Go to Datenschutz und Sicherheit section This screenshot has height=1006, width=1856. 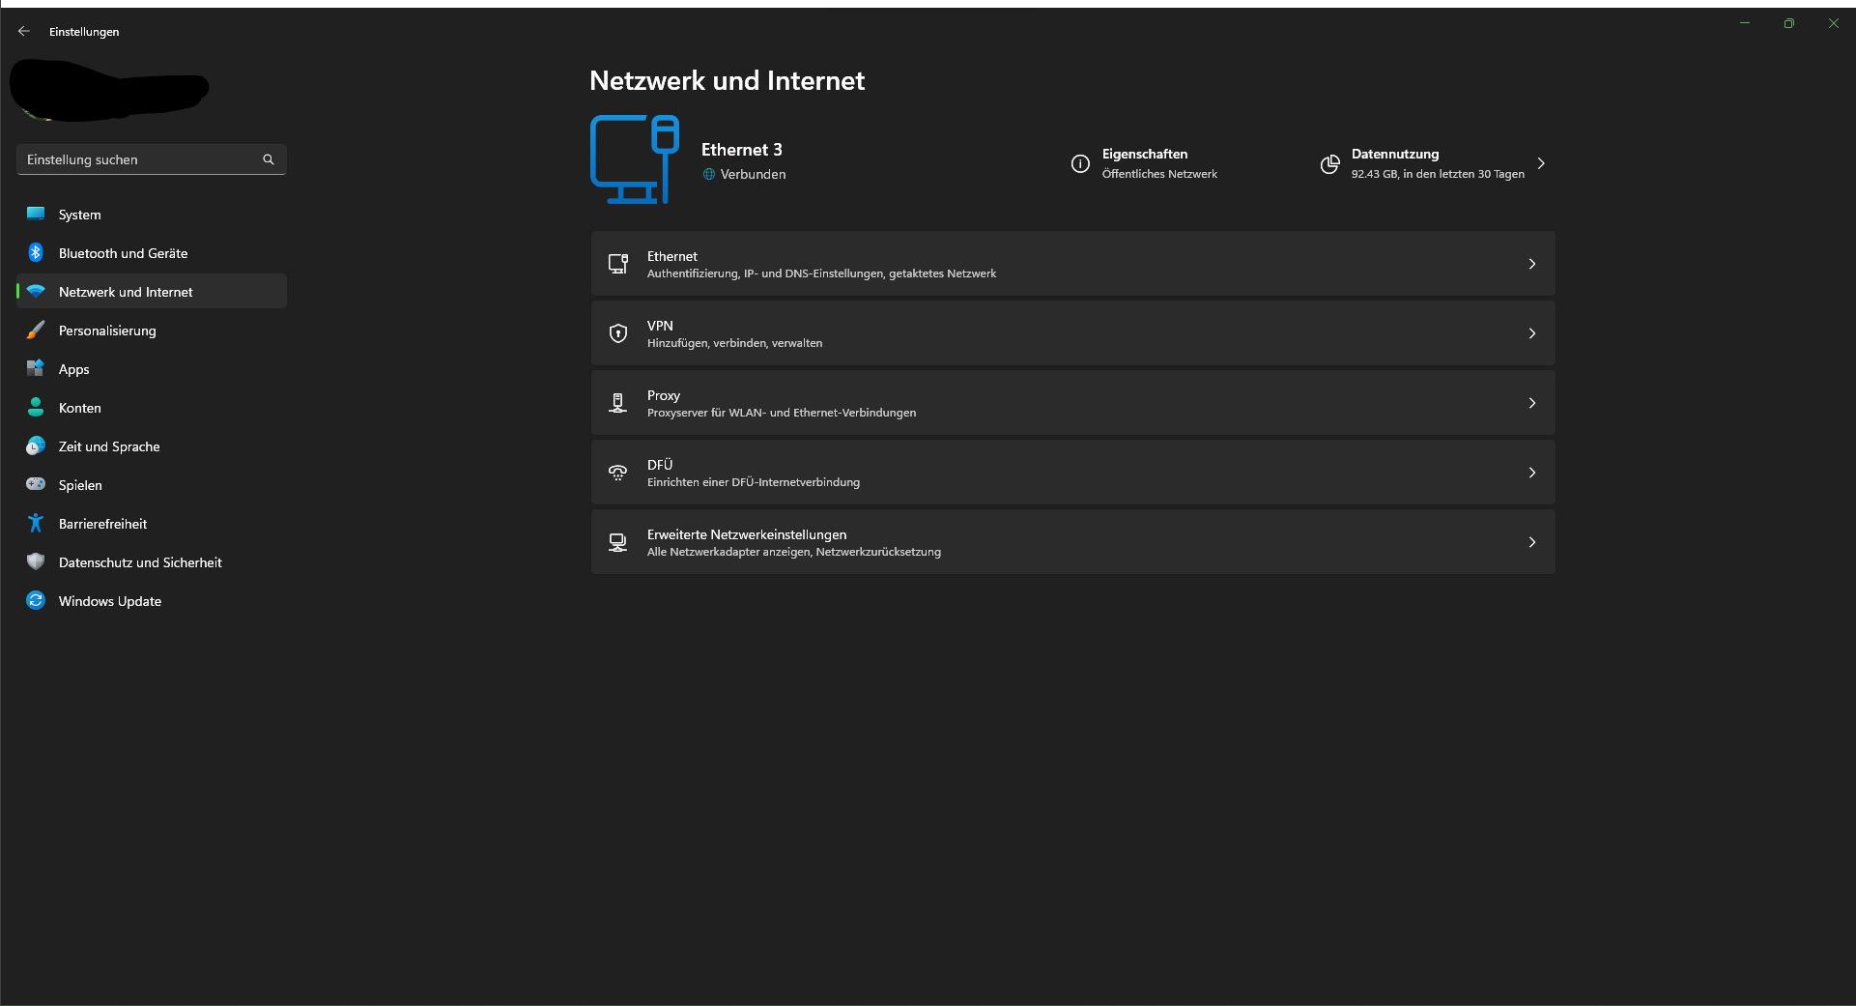click(140, 562)
